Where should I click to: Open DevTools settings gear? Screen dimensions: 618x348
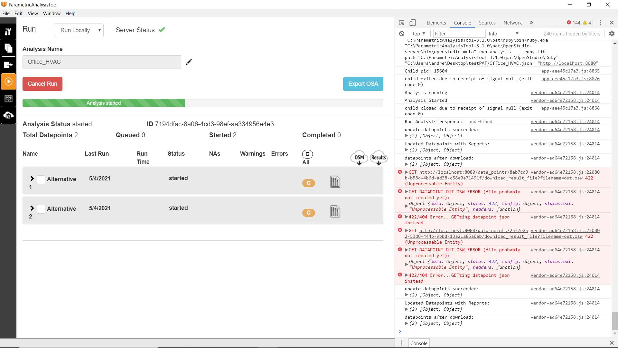click(611, 34)
